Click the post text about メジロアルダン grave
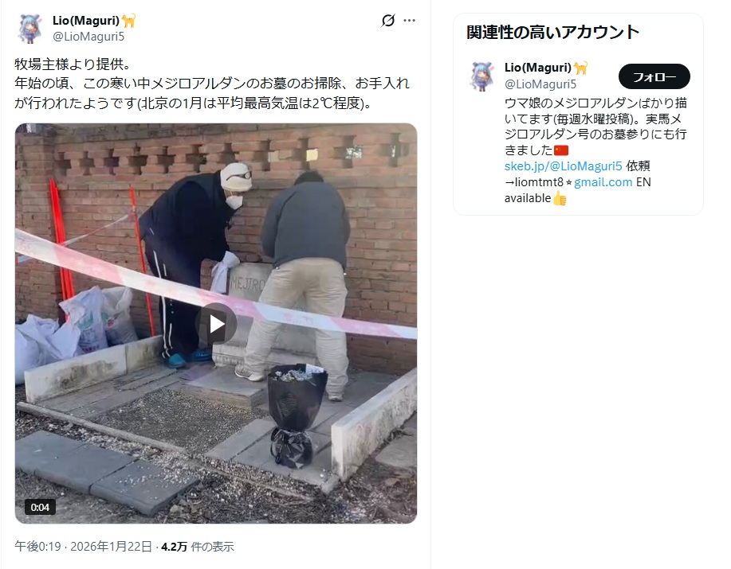Viewport: 731px width, 569px height. click(212, 84)
